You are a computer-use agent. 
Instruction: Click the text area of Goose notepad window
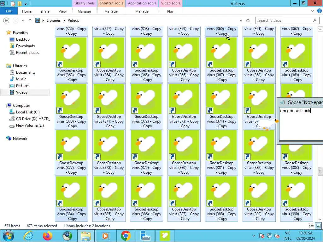tap(301, 124)
